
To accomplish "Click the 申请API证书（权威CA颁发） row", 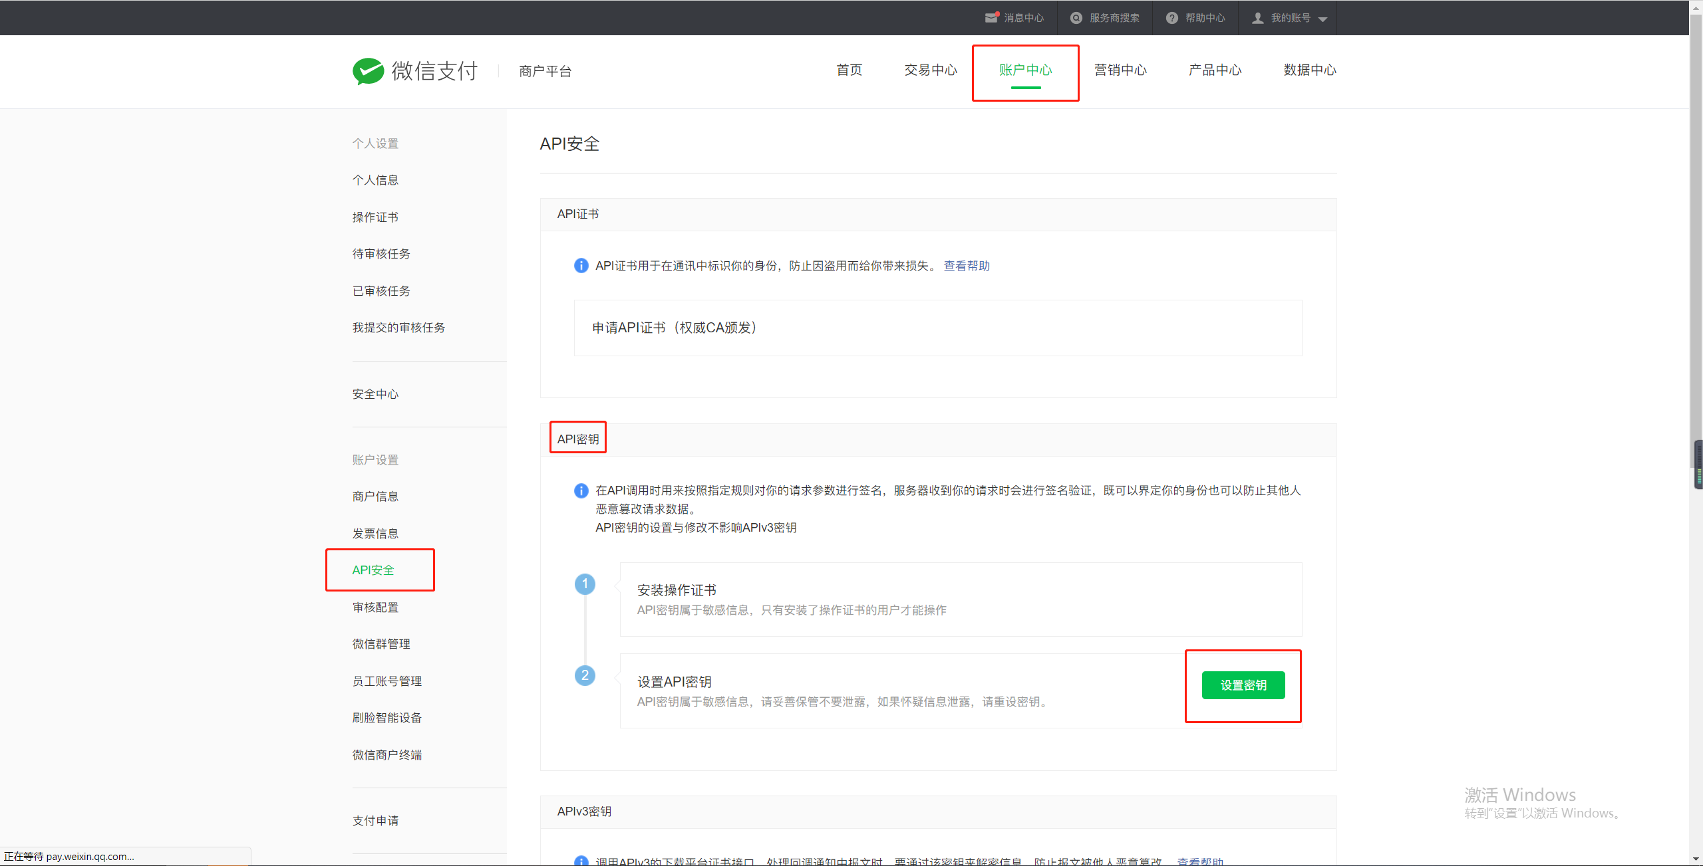I will [938, 328].
